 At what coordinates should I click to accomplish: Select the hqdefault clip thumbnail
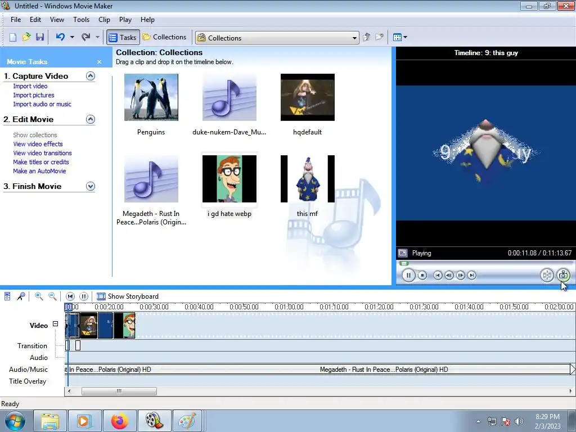coord(308,97)
